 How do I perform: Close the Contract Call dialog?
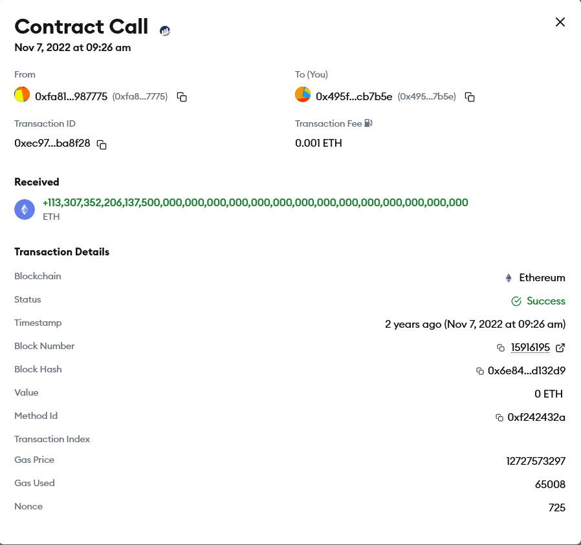coord(560,22)
